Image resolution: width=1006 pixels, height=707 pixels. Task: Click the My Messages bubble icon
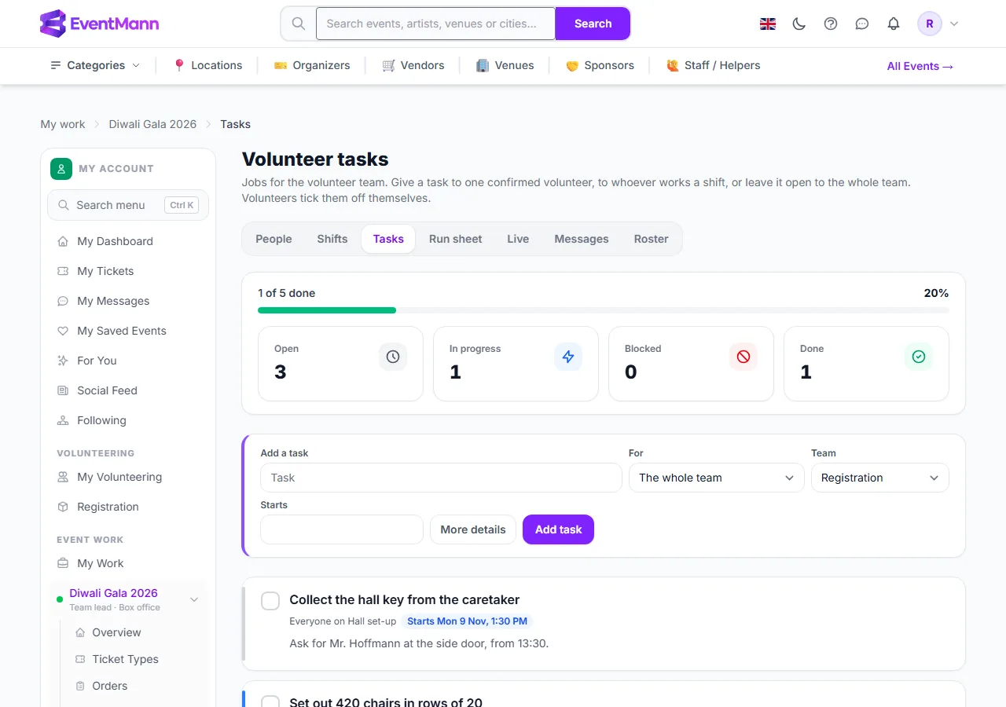click(63, 301)
